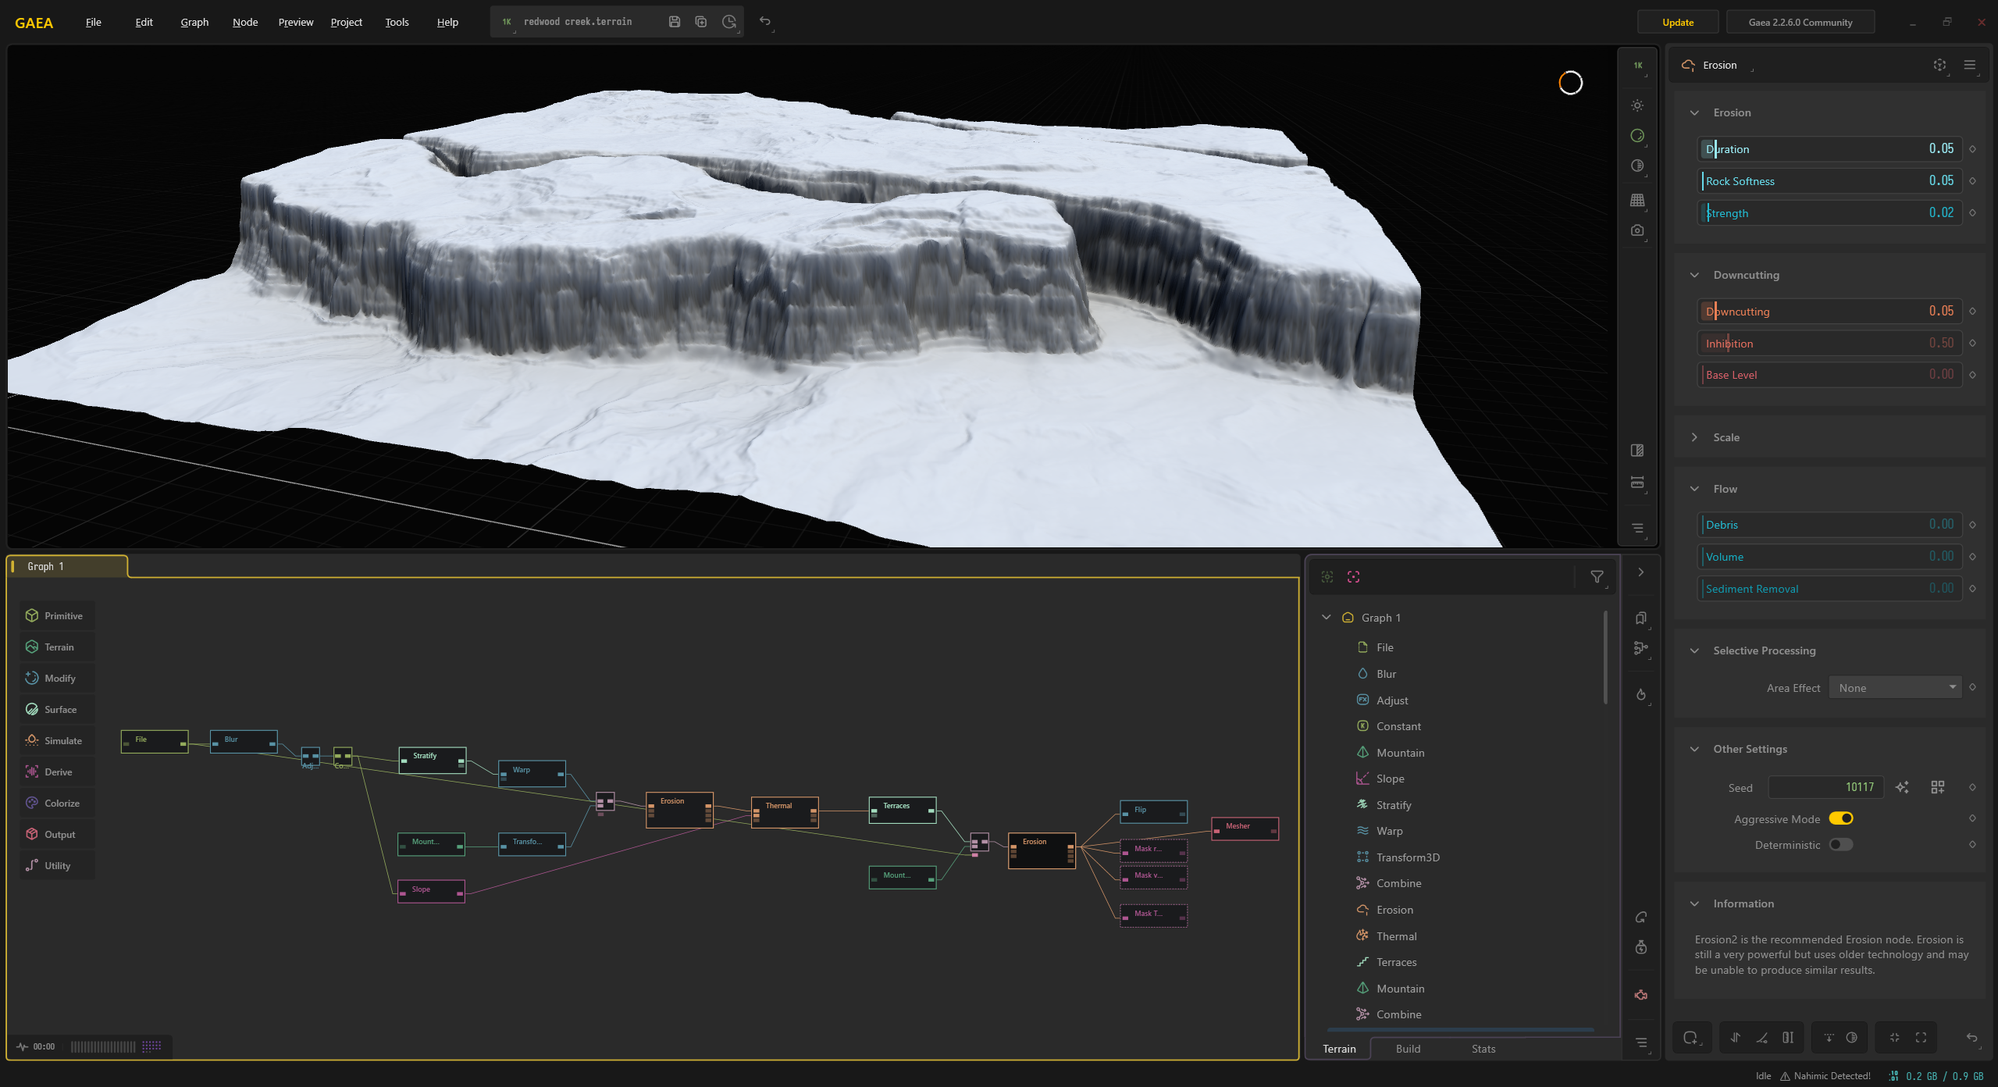Switch to the Stats tab
This screenshot has width=1998, height=1087.
pos(1483,1049)
